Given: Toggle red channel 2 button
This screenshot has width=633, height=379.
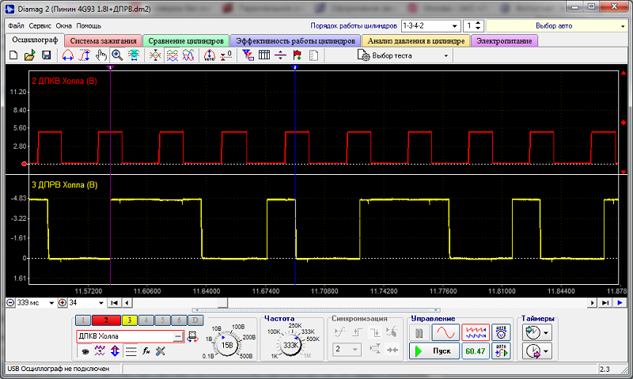Looking at the screenshot, I should click(x=106, y=320).
